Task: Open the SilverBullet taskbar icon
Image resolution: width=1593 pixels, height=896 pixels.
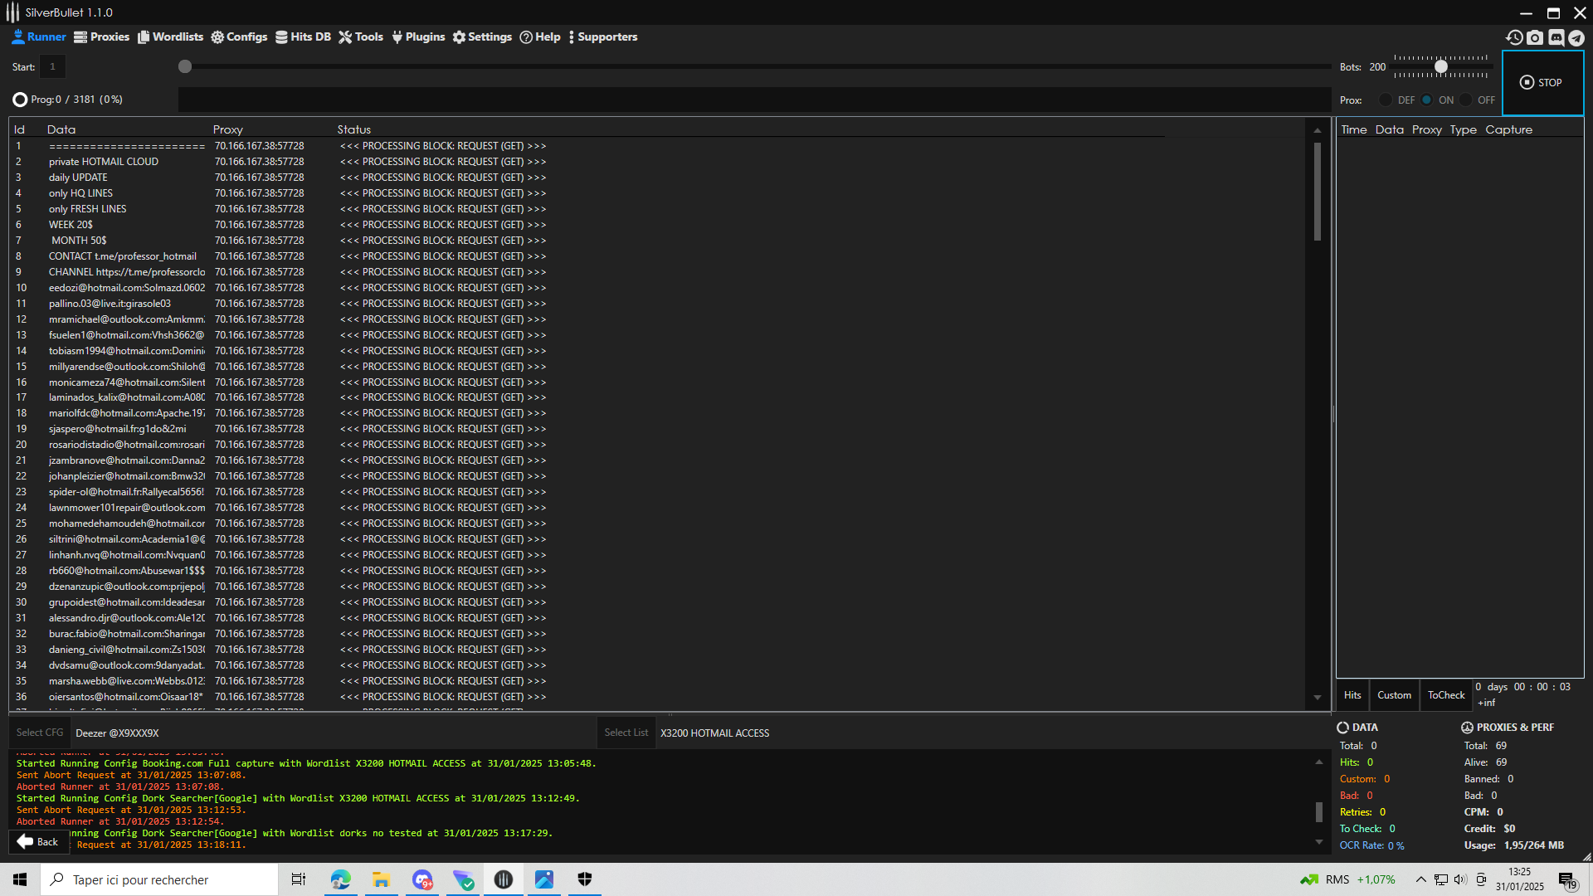Action: [x=504, y=879]
